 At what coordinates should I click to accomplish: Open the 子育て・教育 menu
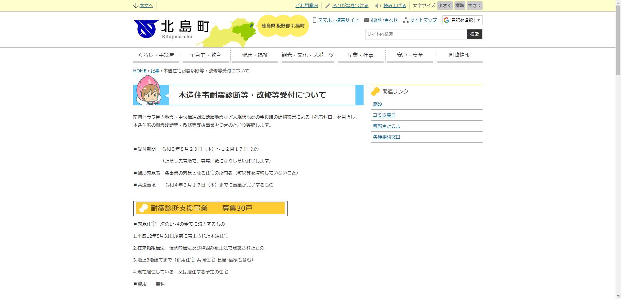point(206,55)
